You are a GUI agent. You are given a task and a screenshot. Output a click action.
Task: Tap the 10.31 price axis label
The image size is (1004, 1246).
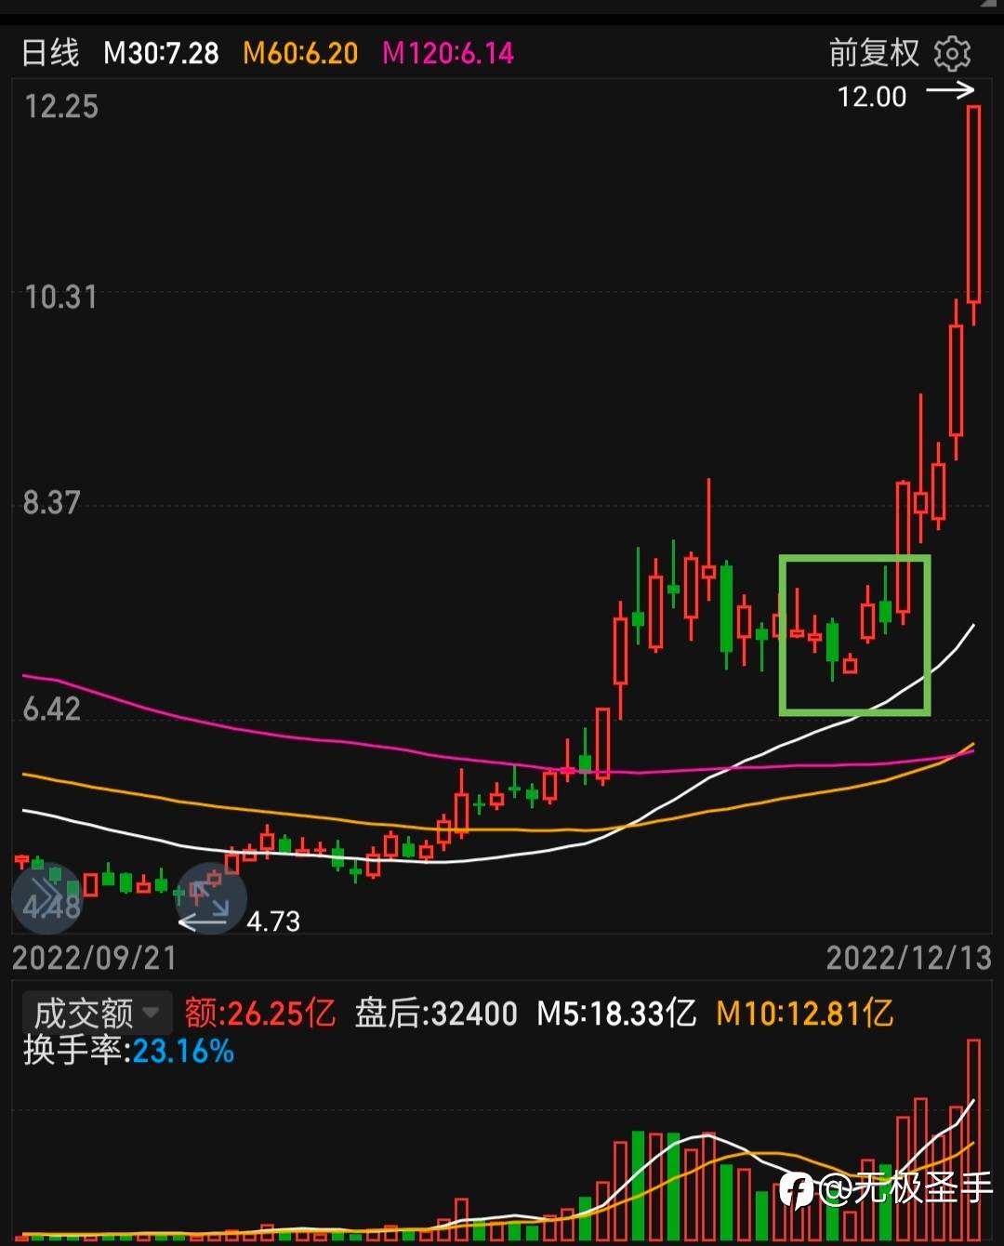coord(60,298)
